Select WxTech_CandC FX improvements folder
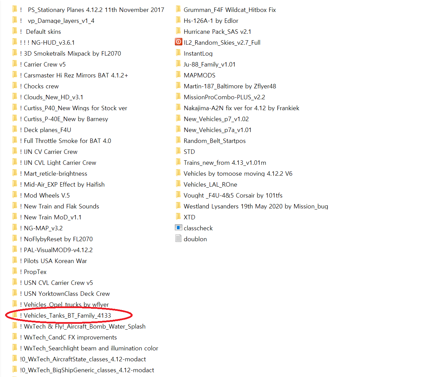The width and height of the screenshot is (423, 377). tap(69, 337)
